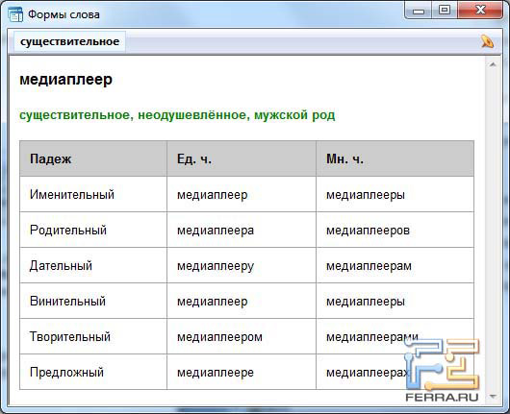
Task: Click the orange Lingvo icon in tab bar
Action: click(x=487, y=41)
